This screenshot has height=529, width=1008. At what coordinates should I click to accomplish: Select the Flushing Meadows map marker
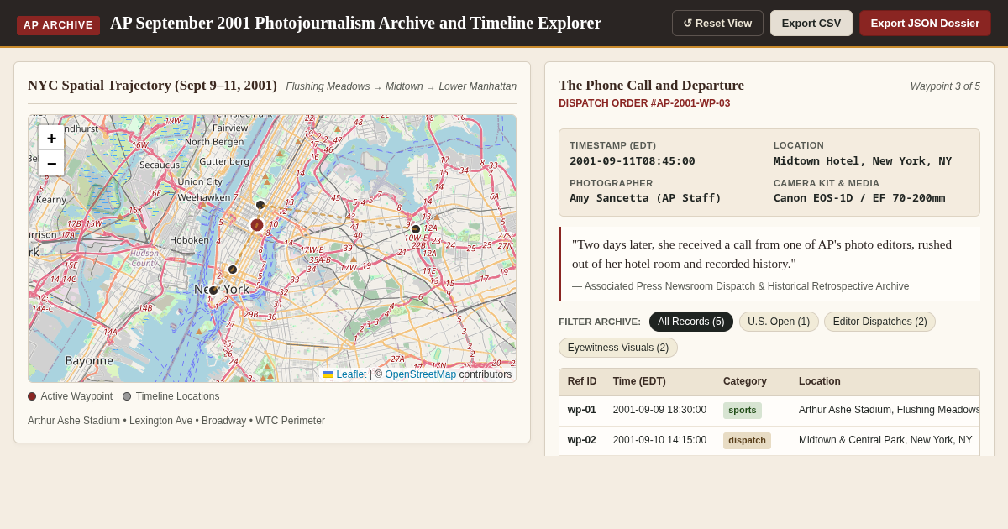tap(415, 228)
